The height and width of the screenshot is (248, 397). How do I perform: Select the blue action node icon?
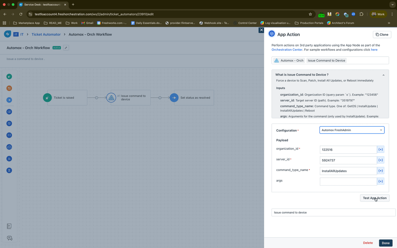[x=9, y=100]
